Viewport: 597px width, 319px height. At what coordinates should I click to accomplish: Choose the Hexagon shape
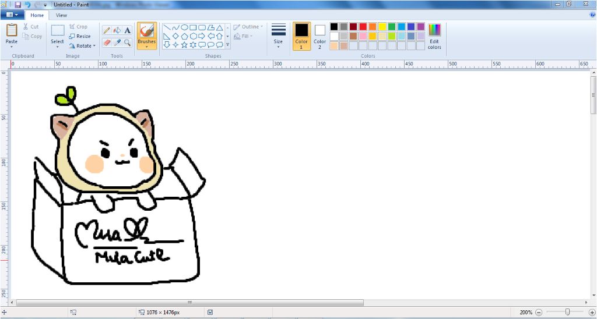tap(193, 37)
